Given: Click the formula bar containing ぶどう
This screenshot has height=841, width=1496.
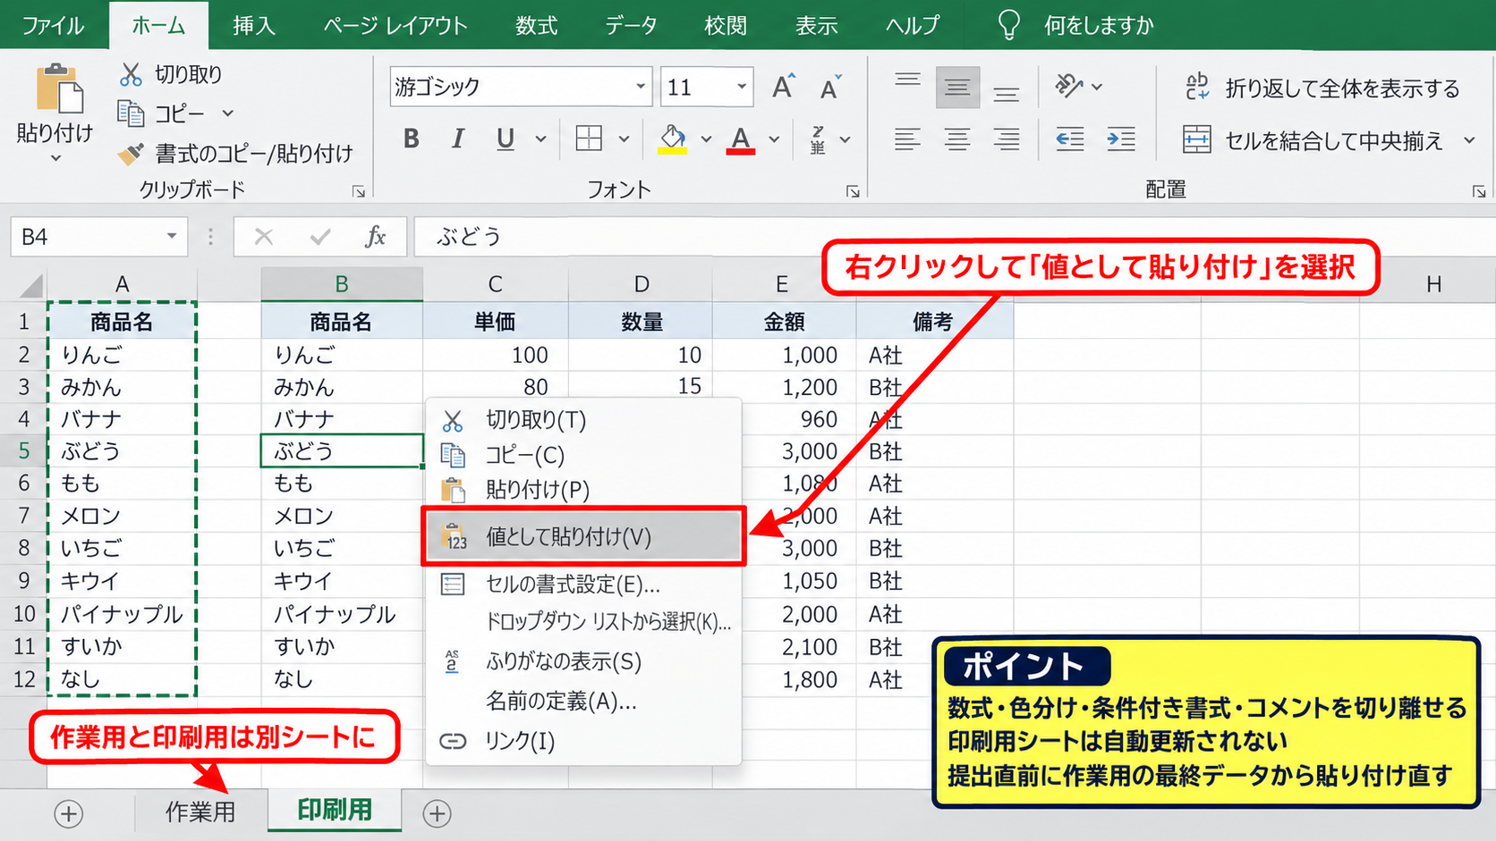Looking at the screenshot, I should click(x=953, y=237).
